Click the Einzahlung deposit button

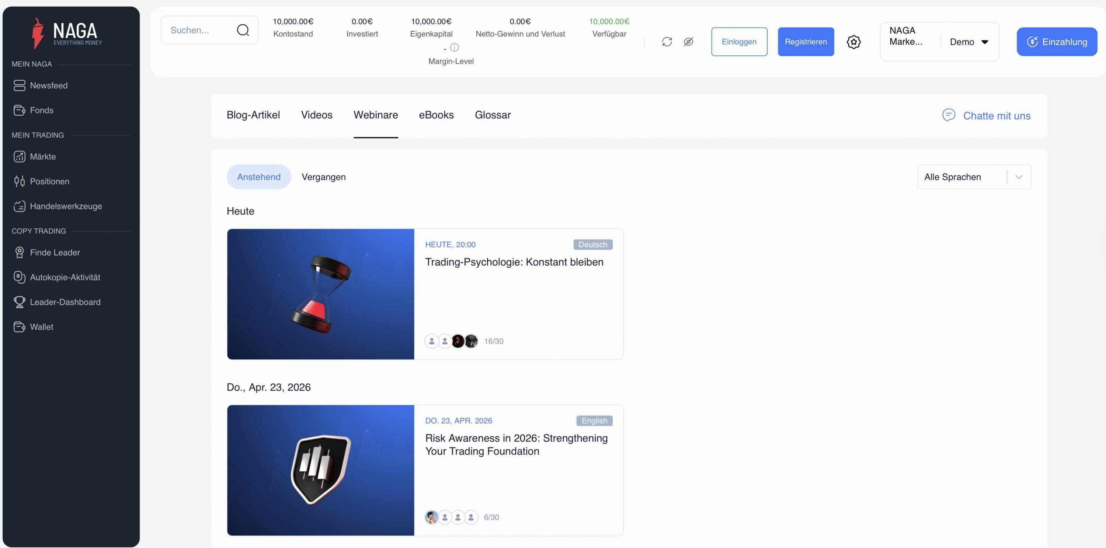pyautogui.click(x=1056, y=42)
